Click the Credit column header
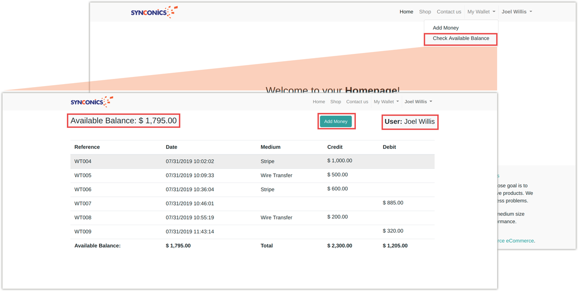This screenshot has height=291, width=578. pos(335,147)
